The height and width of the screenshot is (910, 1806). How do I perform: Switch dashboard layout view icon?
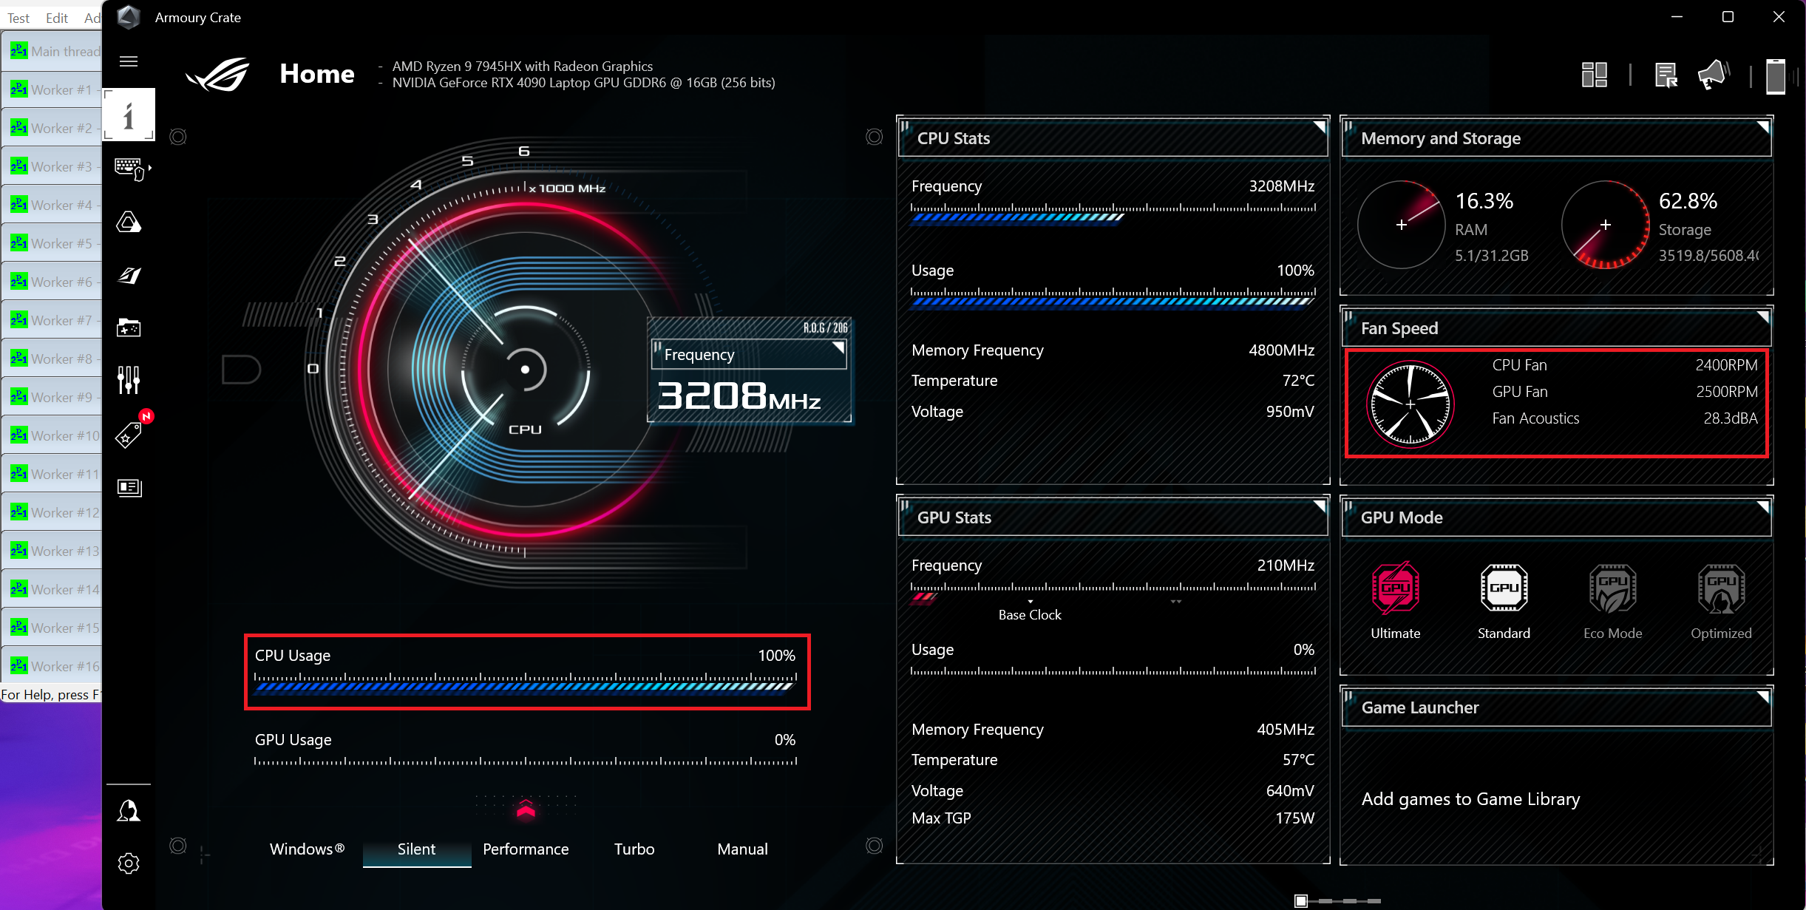(1595, 75)
